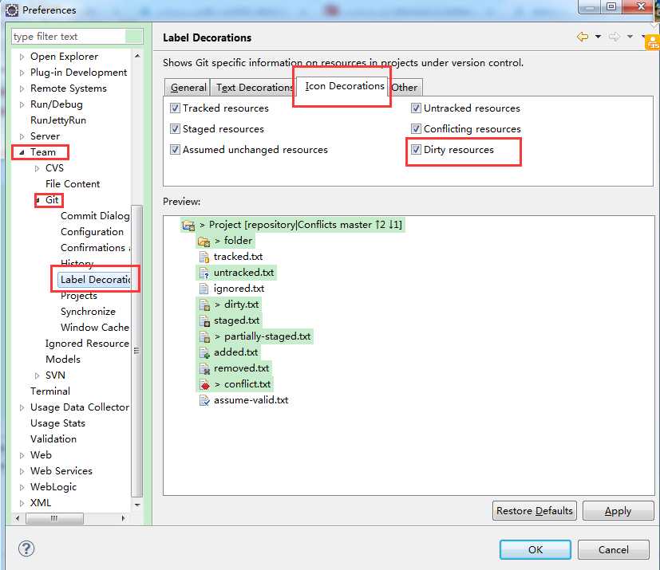Switch to Text Decorations tab
The image size is (660, 570).
(x=254, y=88)
